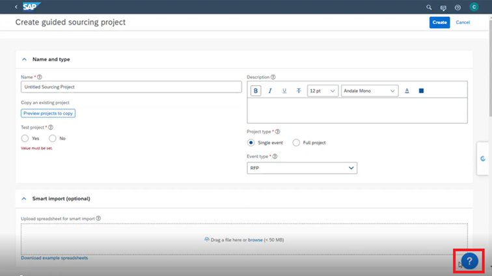Open the floating help assistant button
This screenshot has height=276, width=492.
click(x=469, y=261)
